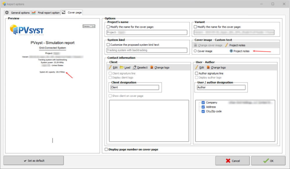This screenshot has height=169, width=290.
Task: Enable modify variant name for cover page
Action: [x=195, y=27]
